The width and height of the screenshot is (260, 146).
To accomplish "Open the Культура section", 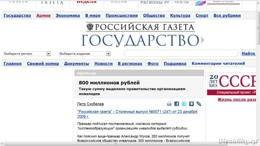I will [180, 16].
